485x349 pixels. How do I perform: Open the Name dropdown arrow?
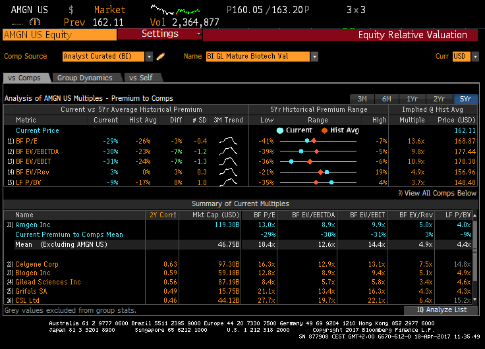point(314,57)
